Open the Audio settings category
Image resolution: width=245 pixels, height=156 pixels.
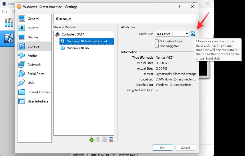tap(34, 56)
